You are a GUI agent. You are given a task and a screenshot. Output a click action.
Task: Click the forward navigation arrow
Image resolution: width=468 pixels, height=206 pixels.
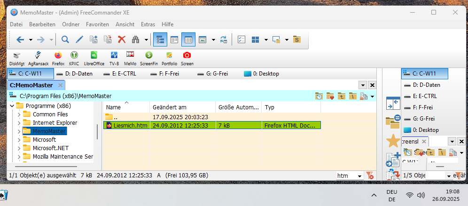coord(40,39)
